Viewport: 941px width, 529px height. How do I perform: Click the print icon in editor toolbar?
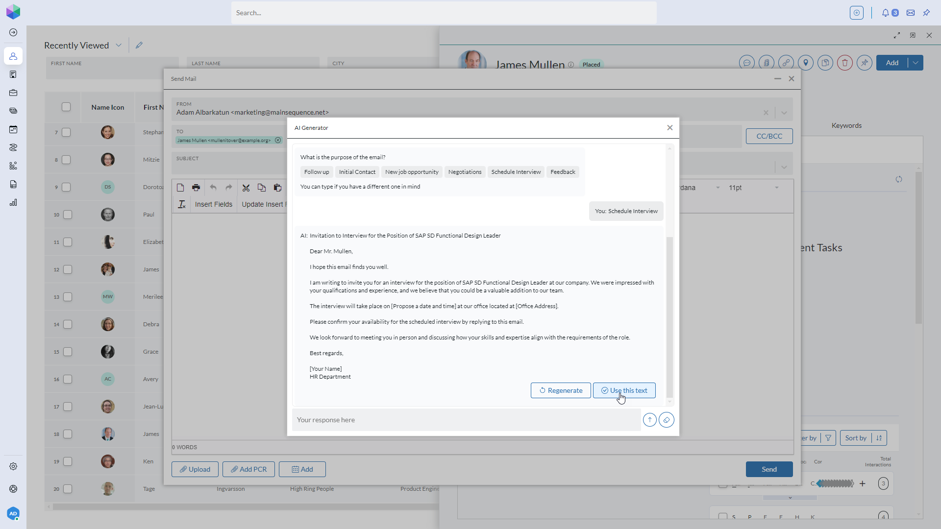(x=196, y=188)
